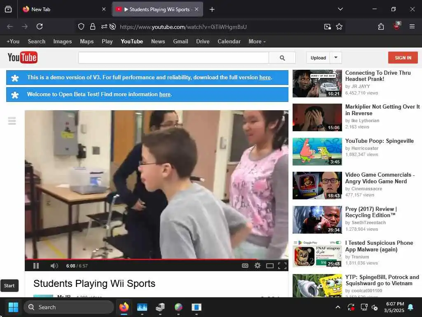The height and width of the screenshot is (317, 422).
Task: Open Connecting To Drive Thru Headset Prank thumbnail
Action: pyautogui.click(x=317, y=83)
